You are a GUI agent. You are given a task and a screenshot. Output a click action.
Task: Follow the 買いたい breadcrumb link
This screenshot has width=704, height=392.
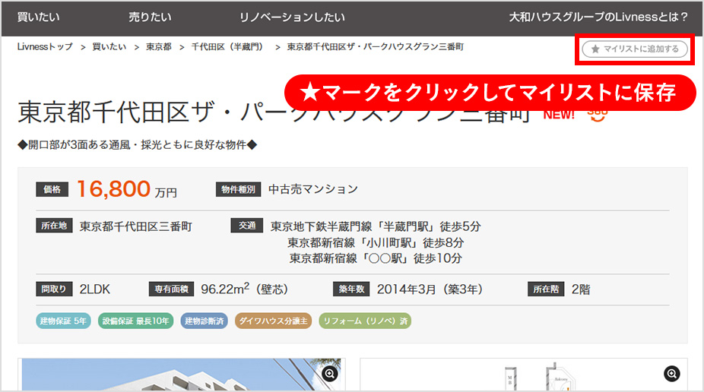(109, 46)
